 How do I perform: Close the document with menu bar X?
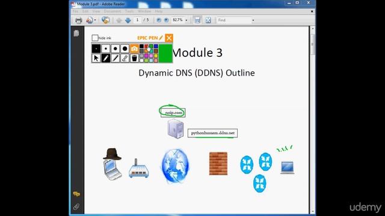[312, 11]
